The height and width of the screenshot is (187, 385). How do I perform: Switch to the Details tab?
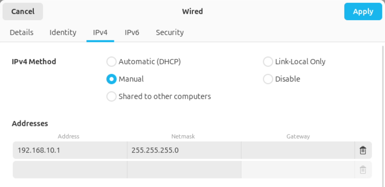pos(21,32)
